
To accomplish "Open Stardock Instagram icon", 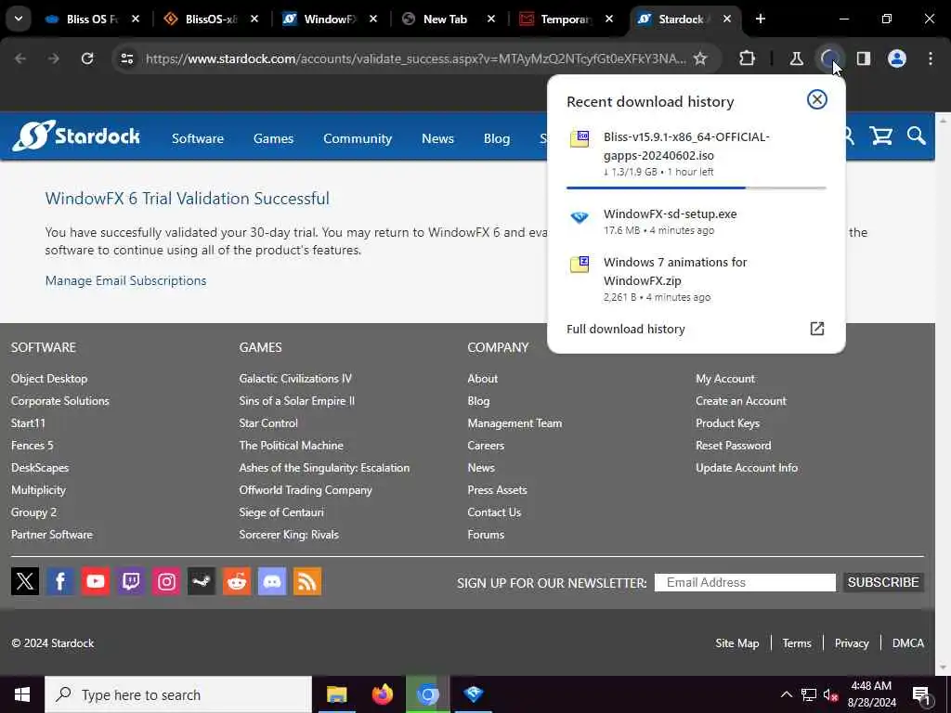I will [166, 581].
